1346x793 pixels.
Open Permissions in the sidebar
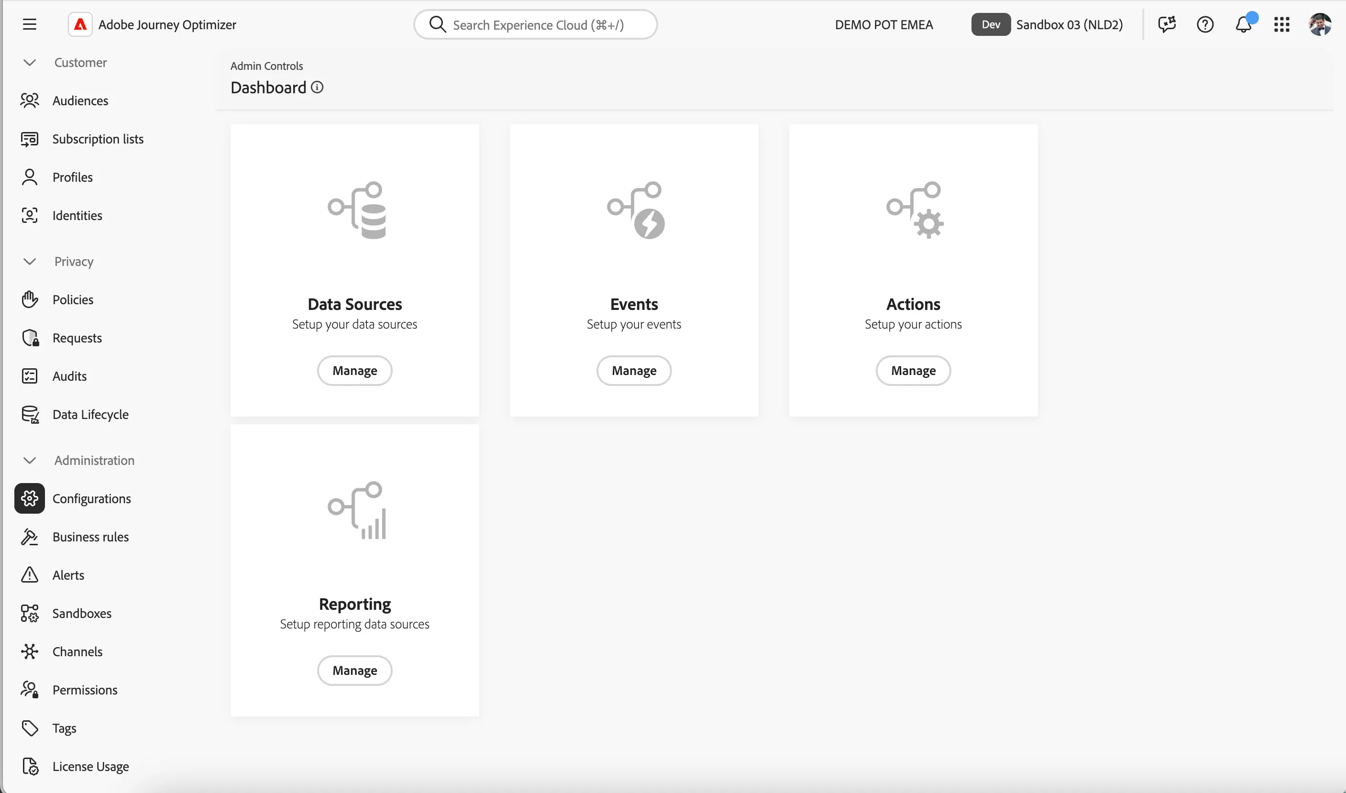point(85,690)
